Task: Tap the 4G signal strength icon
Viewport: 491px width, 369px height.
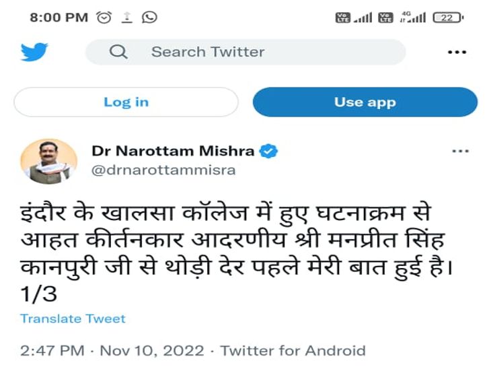Action: pyautogui.click(x=412, y=18)
